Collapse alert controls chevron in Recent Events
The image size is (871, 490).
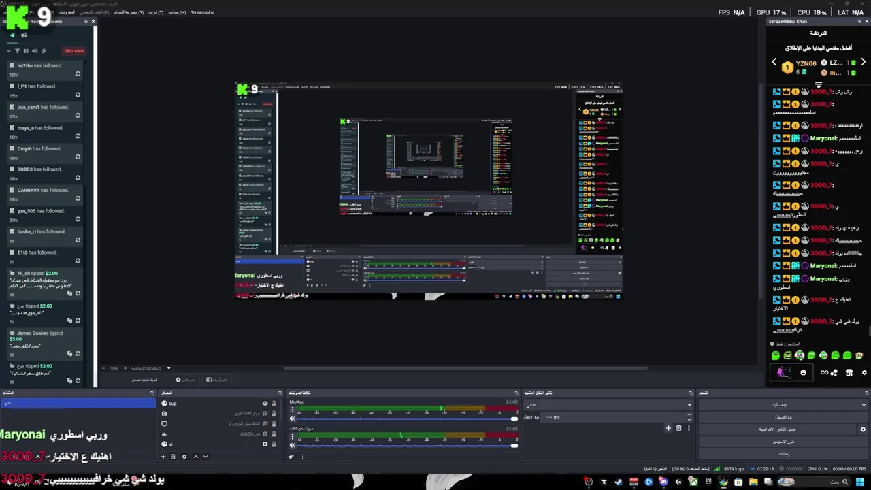point(8,51)
